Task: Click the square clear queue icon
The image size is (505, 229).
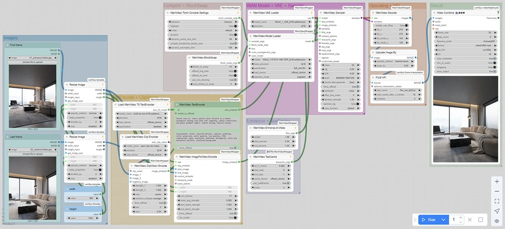Action: (x=481, y=220)
